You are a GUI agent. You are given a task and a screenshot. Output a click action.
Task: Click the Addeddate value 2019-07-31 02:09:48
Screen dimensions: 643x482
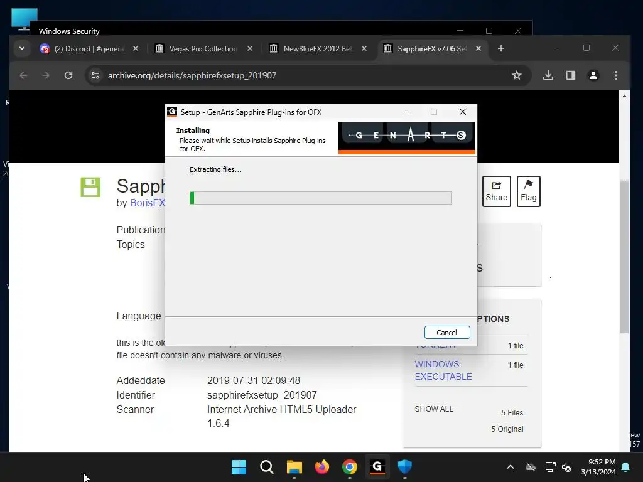(x=254, y=380)
